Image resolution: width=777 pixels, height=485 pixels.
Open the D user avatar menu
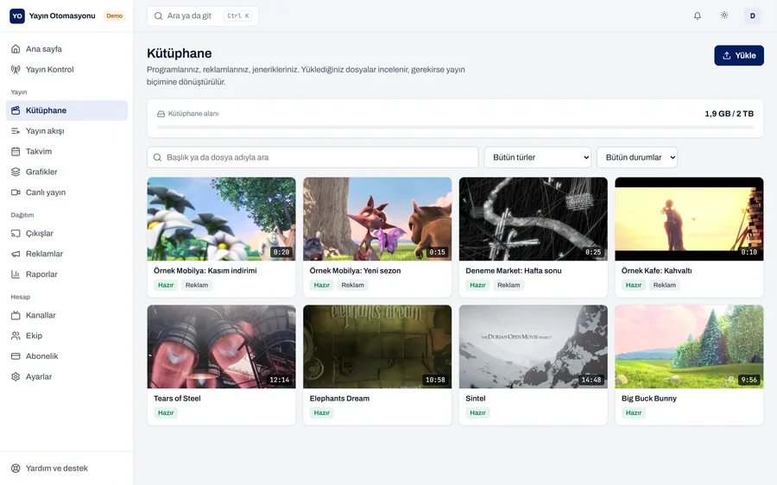click(x=752, y=16)
